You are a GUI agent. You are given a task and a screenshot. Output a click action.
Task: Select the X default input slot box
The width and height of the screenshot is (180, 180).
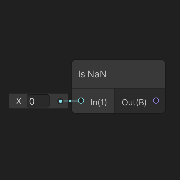coord(39,101)
